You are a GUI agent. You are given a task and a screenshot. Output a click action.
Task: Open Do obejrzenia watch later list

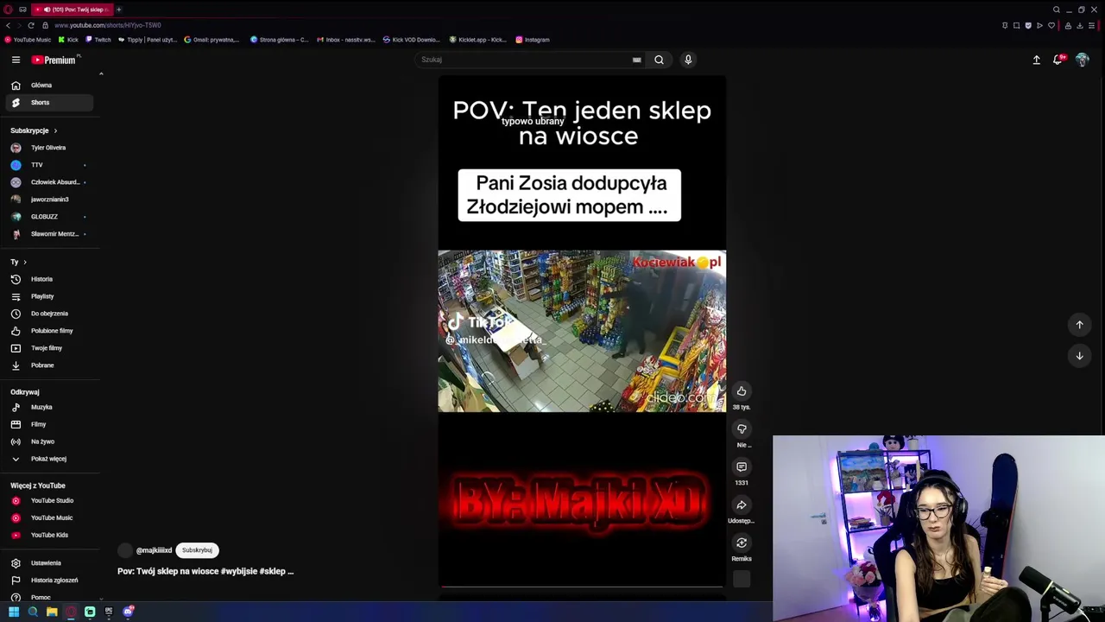click(x=49, y=314)
